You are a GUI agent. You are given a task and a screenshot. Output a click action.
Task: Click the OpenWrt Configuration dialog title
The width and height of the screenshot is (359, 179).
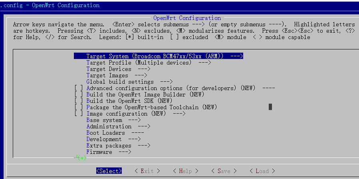[187, 18]
